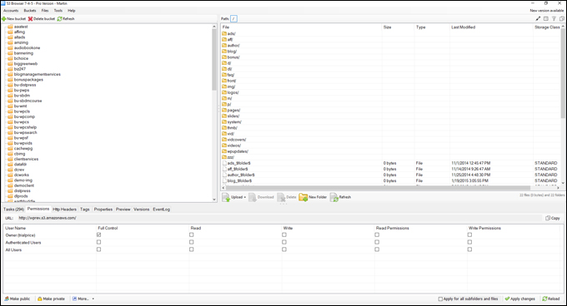Switch to the Http Headers tab

[65, 209]
